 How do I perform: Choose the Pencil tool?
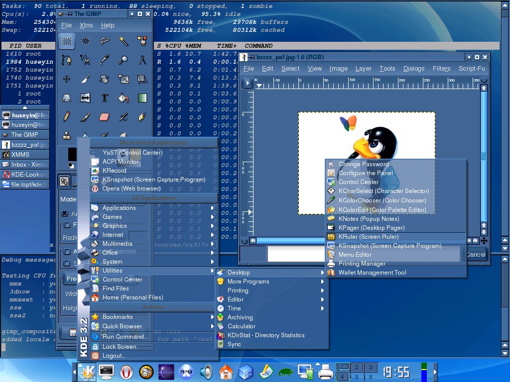[x=67, y=116]
